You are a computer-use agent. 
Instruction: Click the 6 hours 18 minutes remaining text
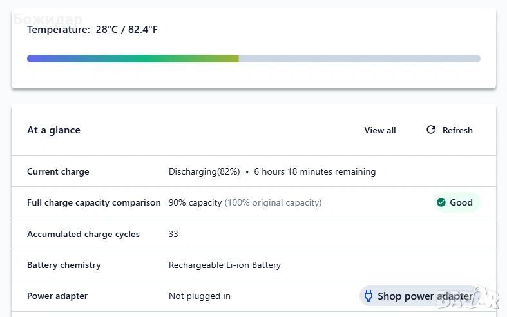pyautogui.click(x=314, y=172)
